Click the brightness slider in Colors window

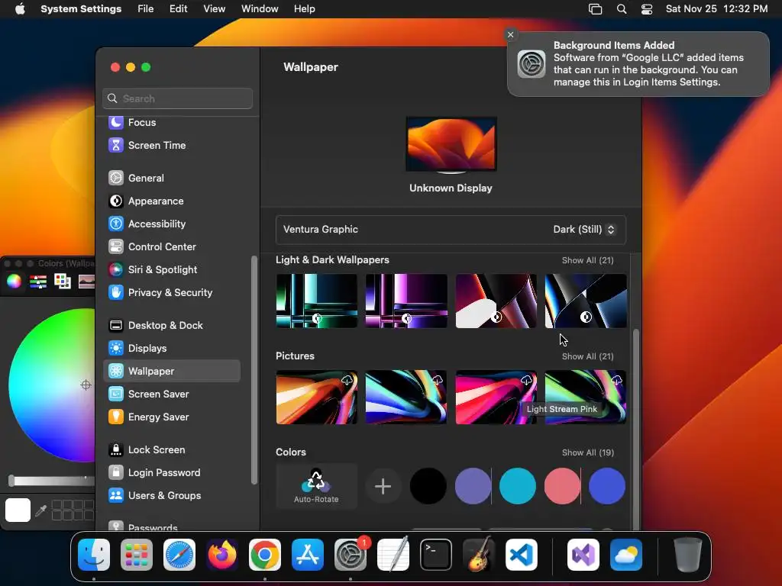pos(51,481)
